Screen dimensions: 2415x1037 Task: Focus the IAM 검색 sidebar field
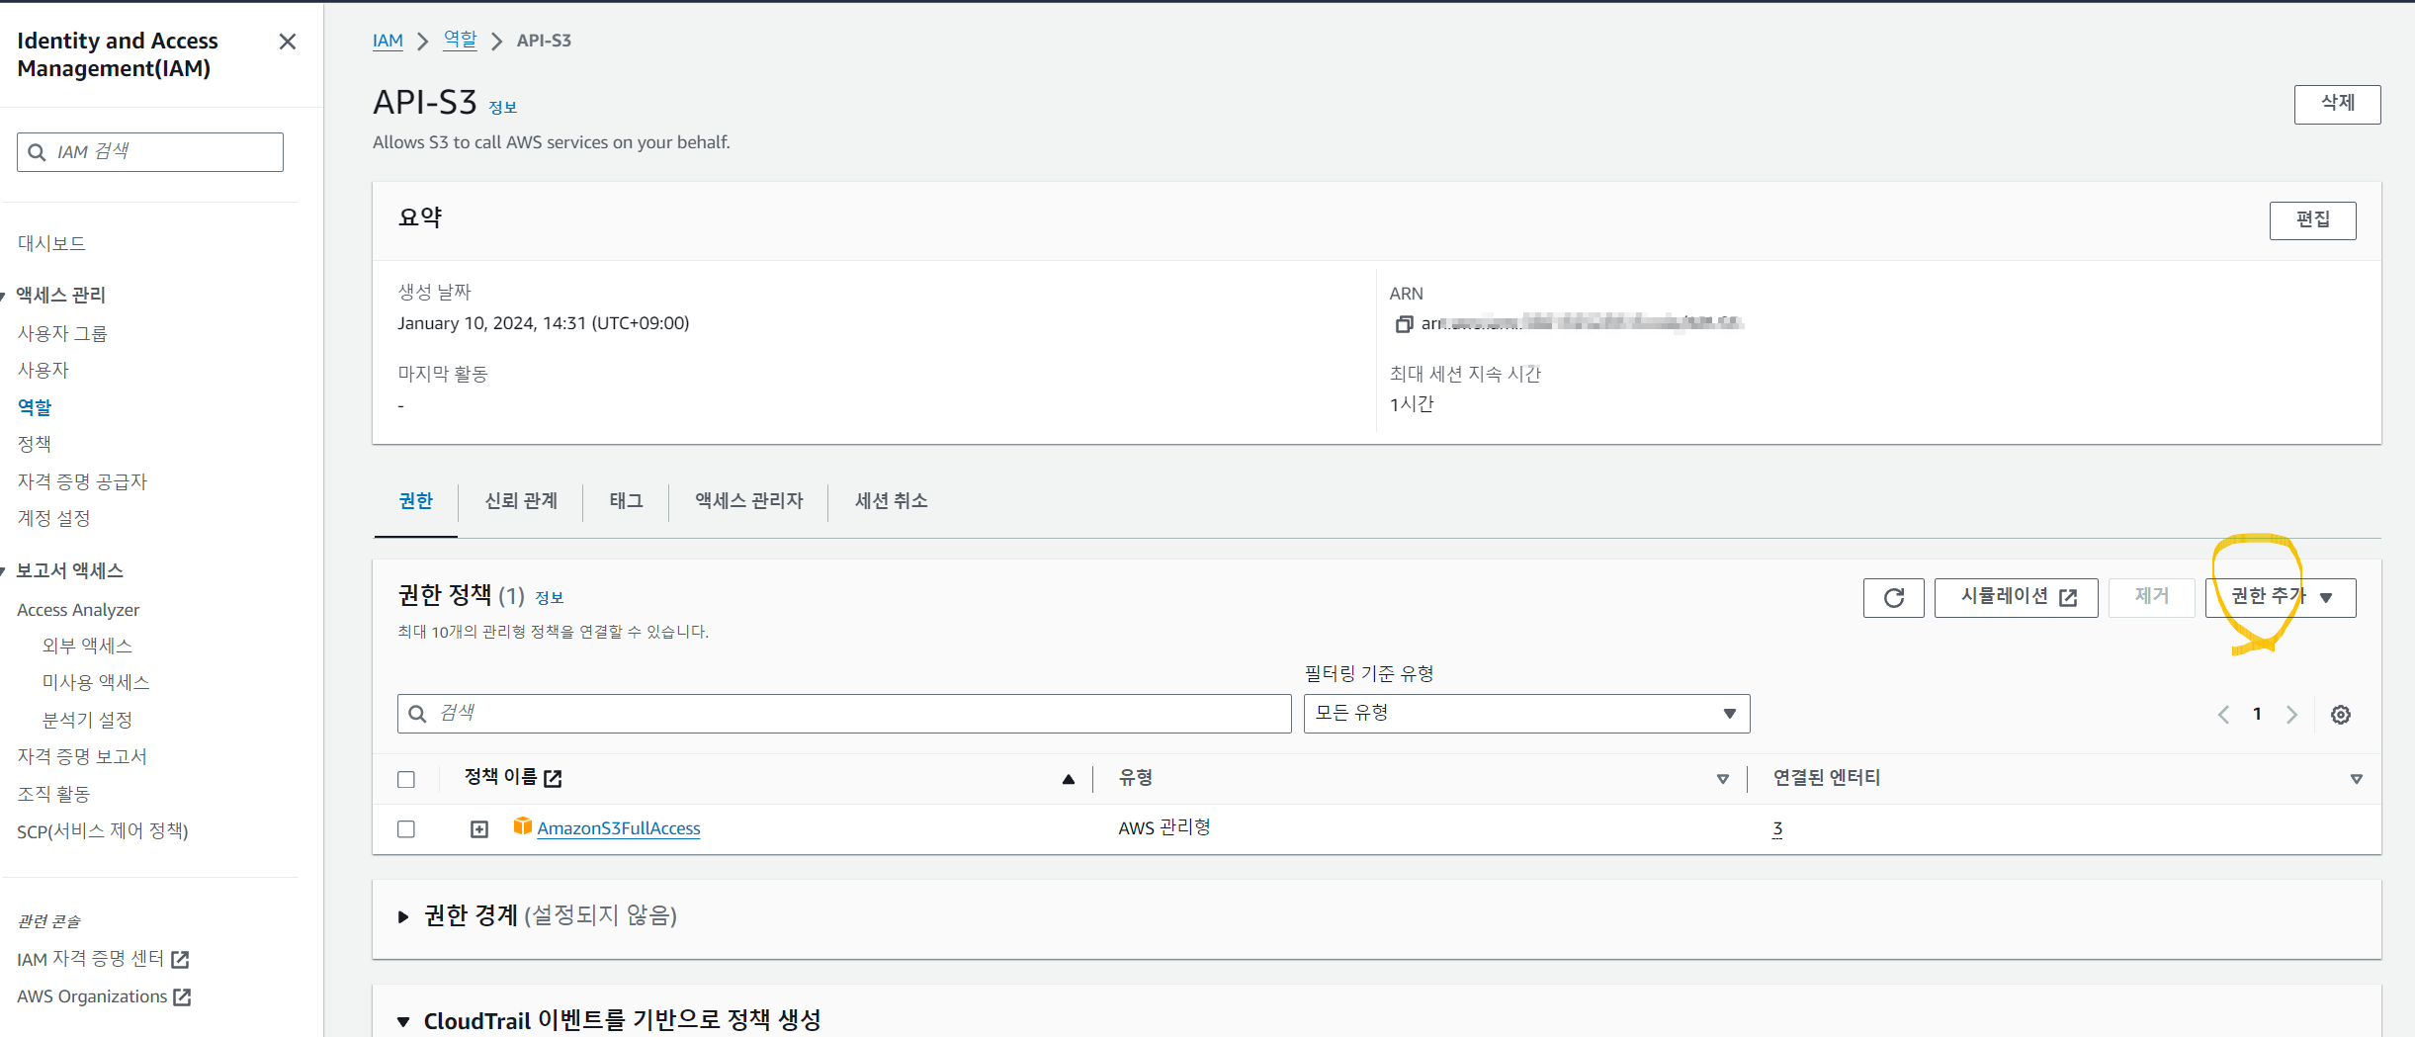(x=150, y=152)
